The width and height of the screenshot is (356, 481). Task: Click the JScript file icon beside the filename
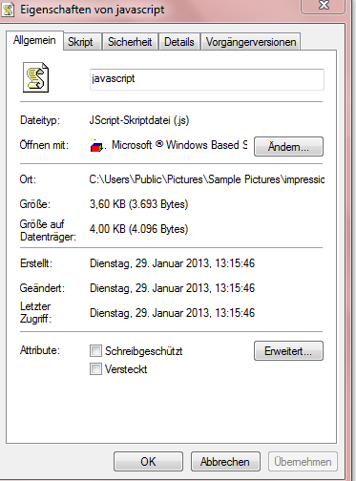35,77
